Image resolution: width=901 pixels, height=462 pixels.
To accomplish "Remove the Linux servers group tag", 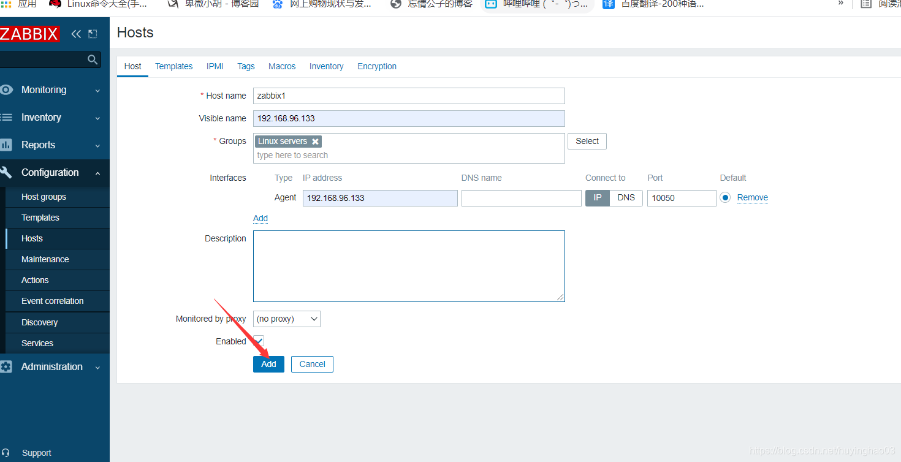I will tap(315, 142).
